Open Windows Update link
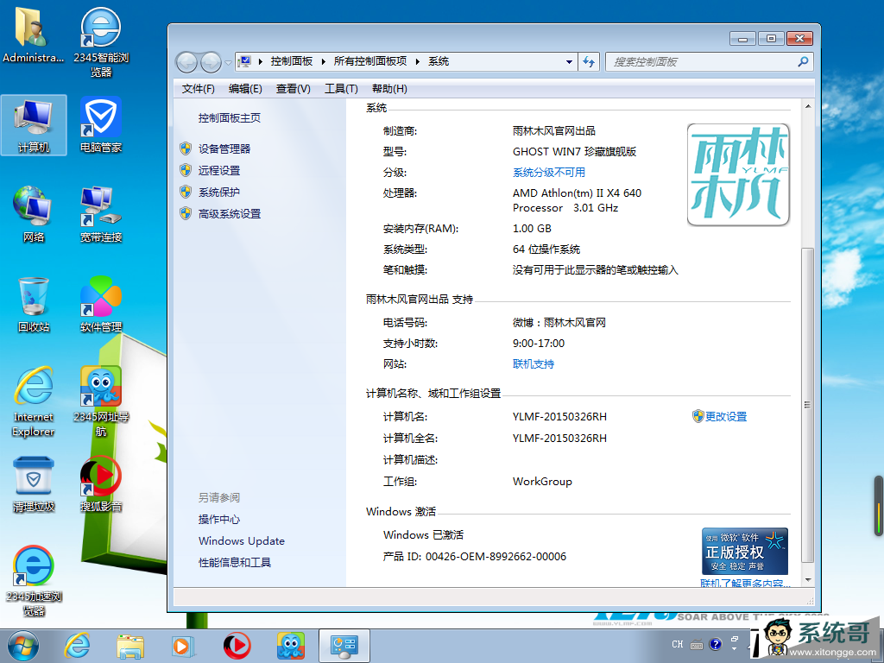Image resolution: width=884 pixels, height=663 pixels. (242, 540)
